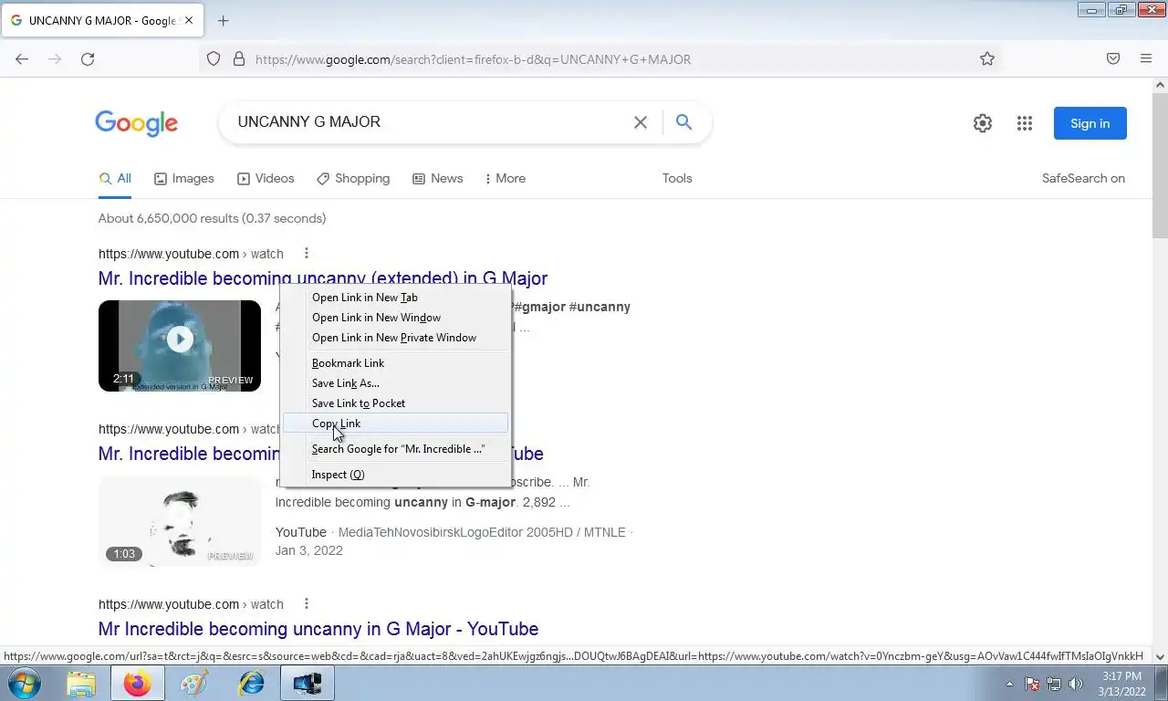Click the #gmajor hashtag text
Screen dimensions: 1168x701
tap(538, 307)
